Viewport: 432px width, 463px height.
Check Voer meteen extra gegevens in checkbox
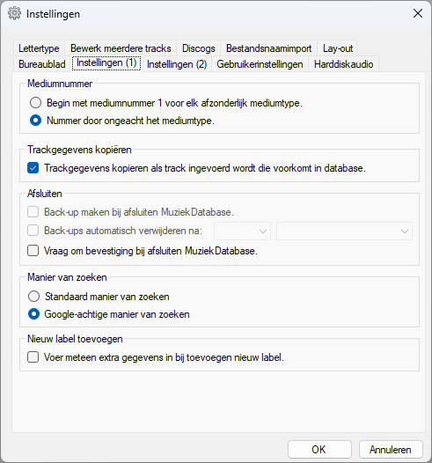[33, 357]
